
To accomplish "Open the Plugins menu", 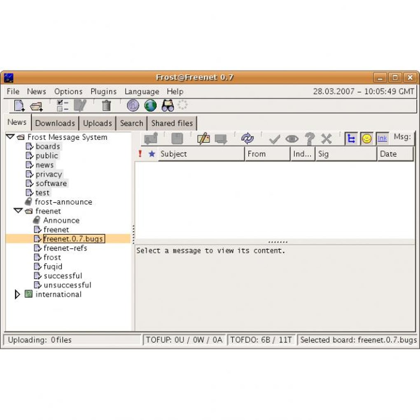I will pos(103,91).
